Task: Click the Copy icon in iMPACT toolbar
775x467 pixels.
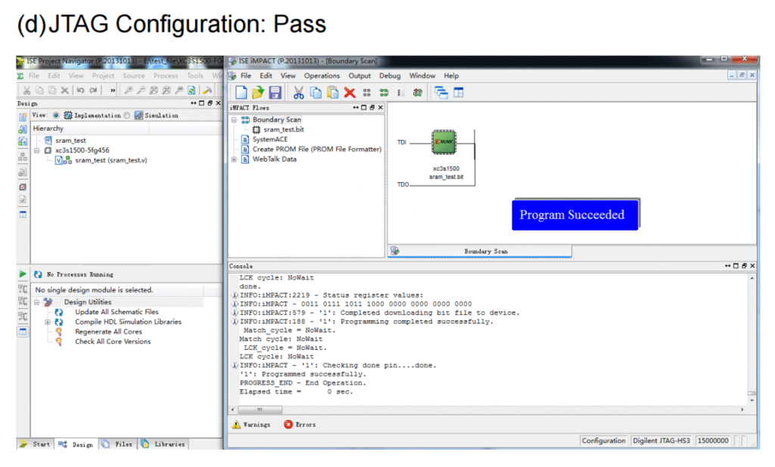Action: pos(316,92)
